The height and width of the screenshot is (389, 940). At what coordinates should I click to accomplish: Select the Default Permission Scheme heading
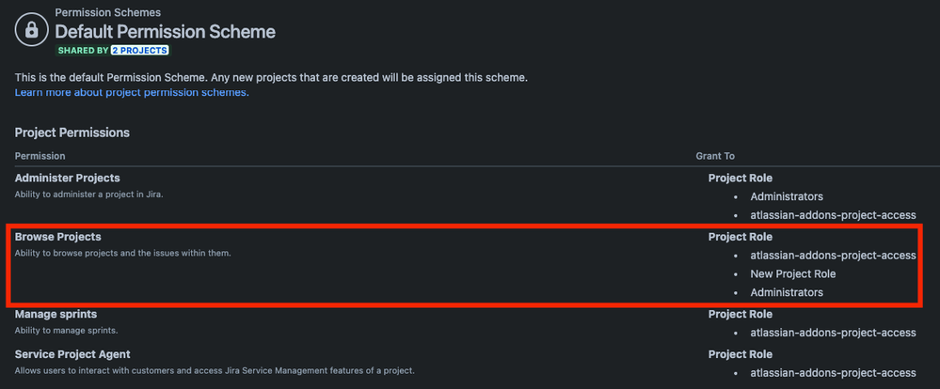pyautogui.click(x=166, y=31)
